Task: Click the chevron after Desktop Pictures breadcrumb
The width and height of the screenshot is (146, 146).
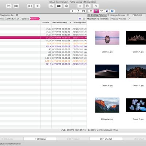Action: point(129,19)
